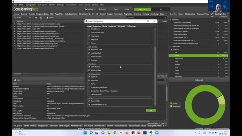Open the right-panel tabs overflow dropdown arrow

(228, 14)
